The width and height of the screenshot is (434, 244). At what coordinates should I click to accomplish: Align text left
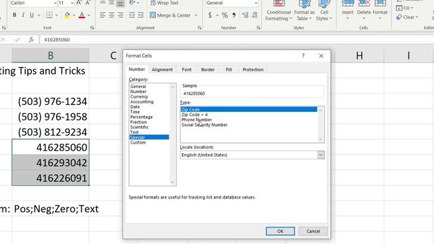102,15
